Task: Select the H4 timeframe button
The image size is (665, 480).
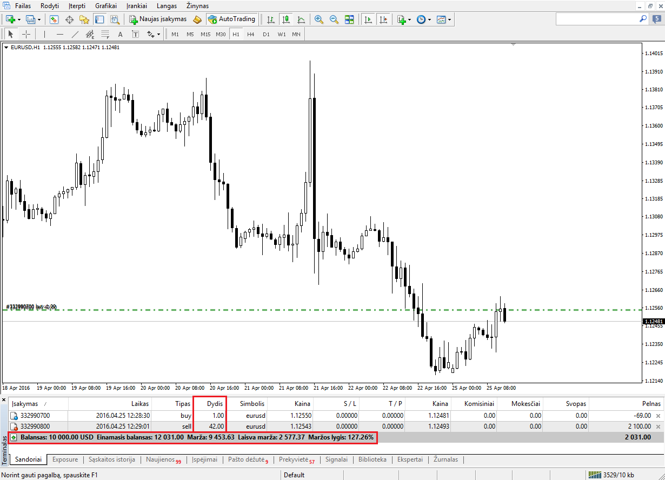Action: point(251,34)
